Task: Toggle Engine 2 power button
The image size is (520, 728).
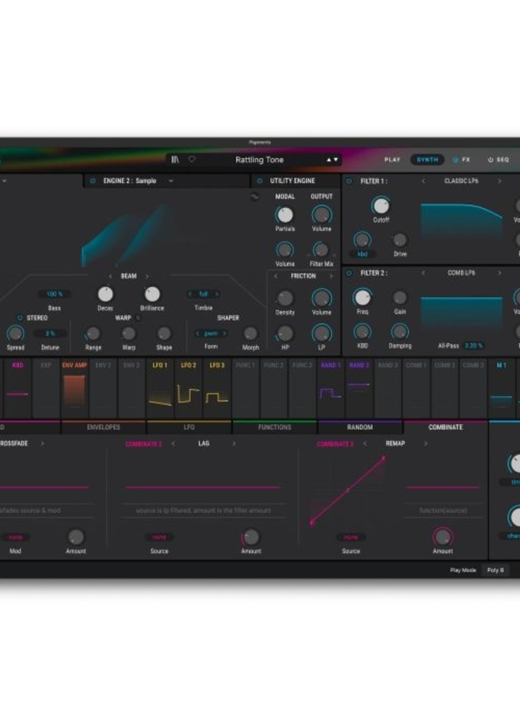Action: tap(93, 181)
